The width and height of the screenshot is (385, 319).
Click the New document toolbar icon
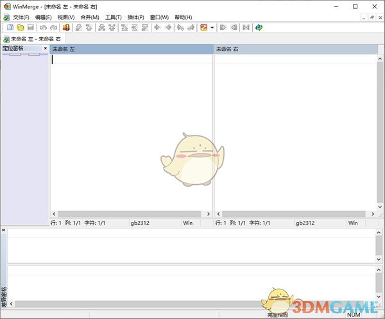[x=10, y=28]
